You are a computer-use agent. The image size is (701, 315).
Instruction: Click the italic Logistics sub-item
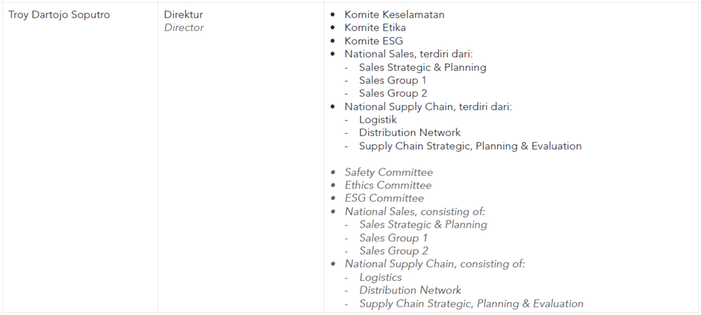[x=381, y=277]
